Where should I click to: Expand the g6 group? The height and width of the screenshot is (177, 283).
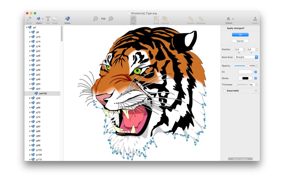tap(30, 32)
